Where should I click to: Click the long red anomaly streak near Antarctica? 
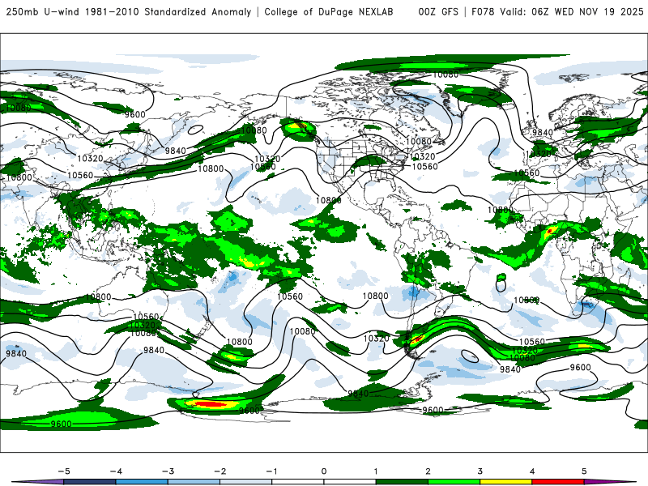211,403
